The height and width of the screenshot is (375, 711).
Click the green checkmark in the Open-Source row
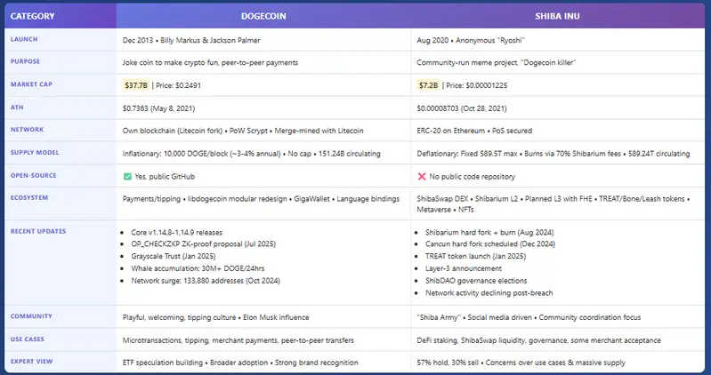(128, 175)
